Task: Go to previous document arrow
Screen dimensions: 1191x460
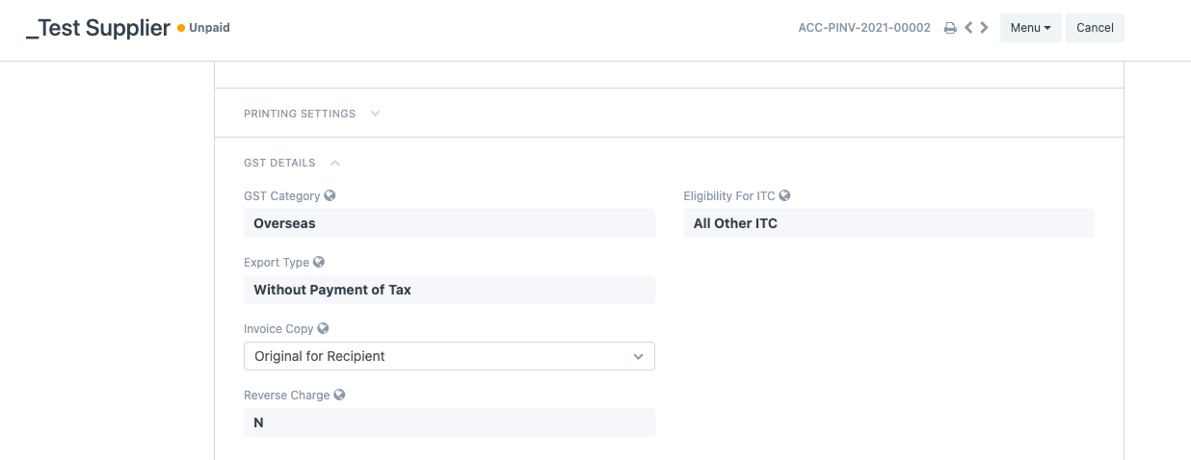Action: click(x=969, y=28)
